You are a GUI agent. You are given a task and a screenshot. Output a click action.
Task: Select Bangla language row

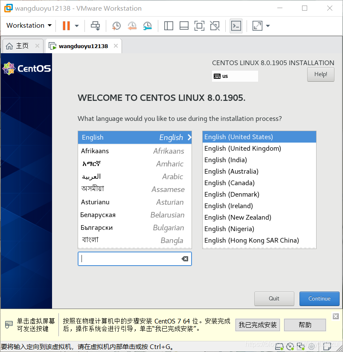[x=135, y=240]
